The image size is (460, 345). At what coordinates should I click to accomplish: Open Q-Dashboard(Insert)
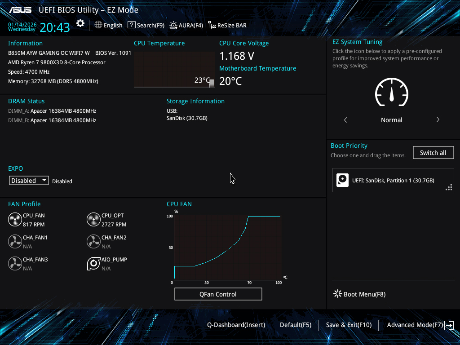pyautogui.click(x=236, y=325)
